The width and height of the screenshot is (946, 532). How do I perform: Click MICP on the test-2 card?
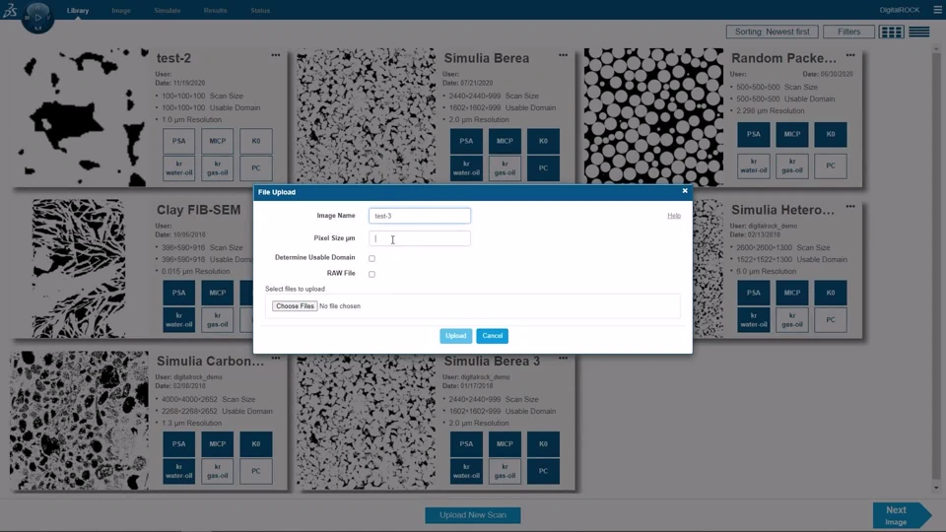[x=217, y=141]
